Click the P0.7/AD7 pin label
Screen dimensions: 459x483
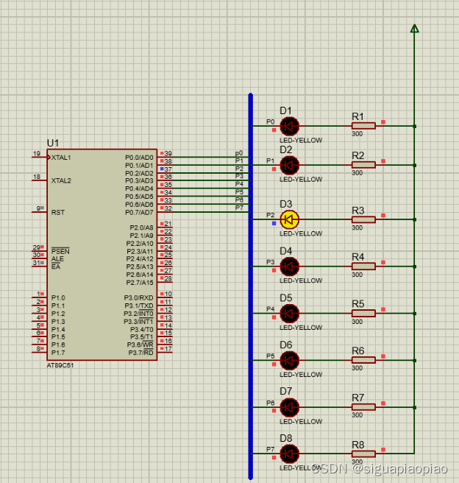(139, 212)
